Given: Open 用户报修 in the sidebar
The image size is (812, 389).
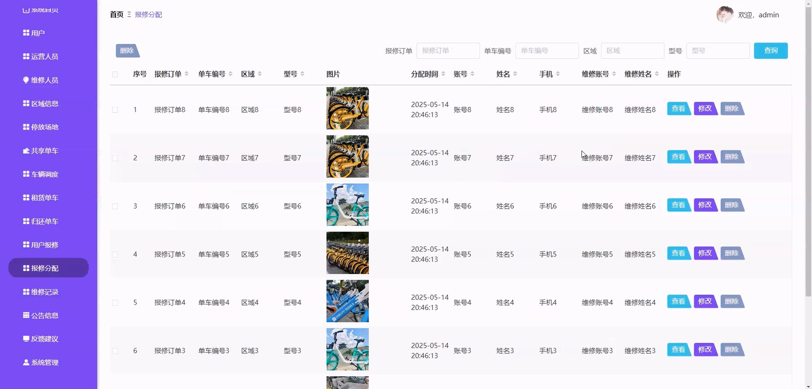Looking at the screenshot, I should [44, 245].
